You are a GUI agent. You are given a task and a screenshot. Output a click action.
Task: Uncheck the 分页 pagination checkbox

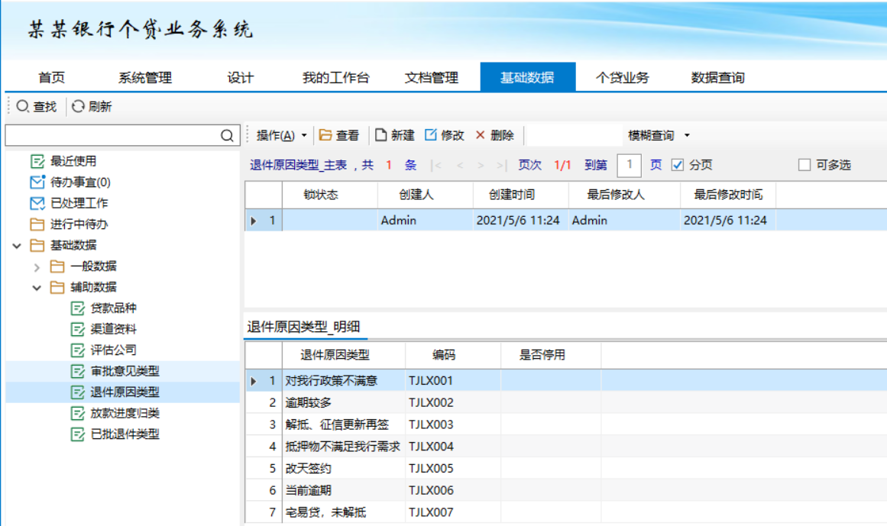click(678, 165)
